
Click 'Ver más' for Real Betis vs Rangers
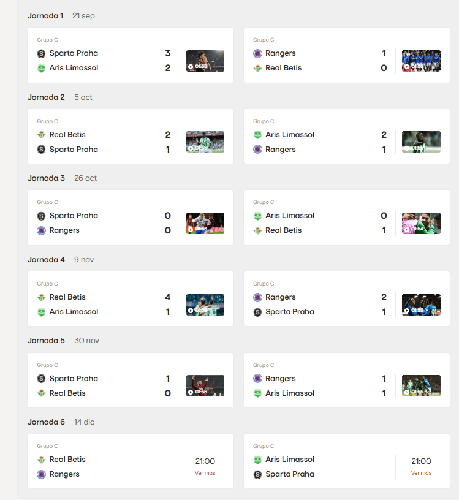coord(205,473)
